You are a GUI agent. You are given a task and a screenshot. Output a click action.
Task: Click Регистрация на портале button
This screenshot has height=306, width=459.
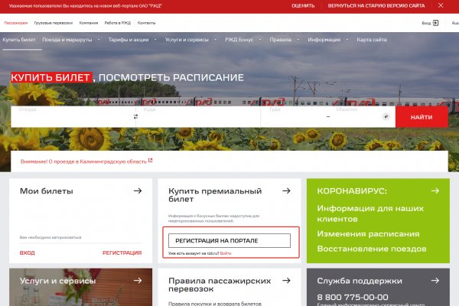(228, 240)
